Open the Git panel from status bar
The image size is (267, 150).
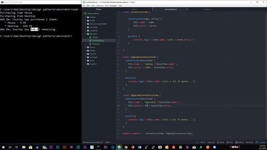point(249,142)
